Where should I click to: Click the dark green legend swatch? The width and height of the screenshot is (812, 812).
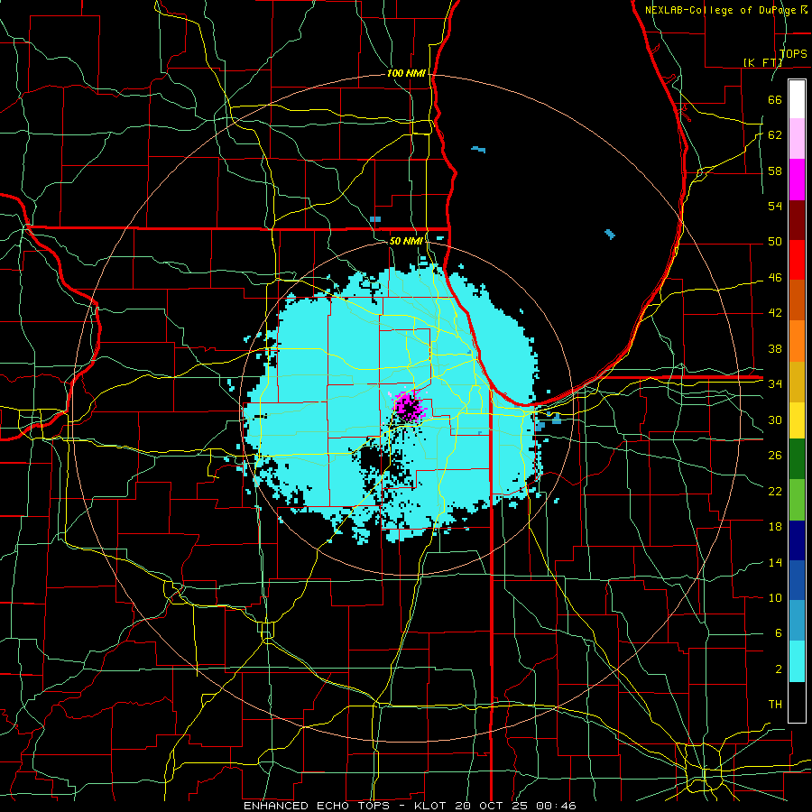click(x=797, y=459)
